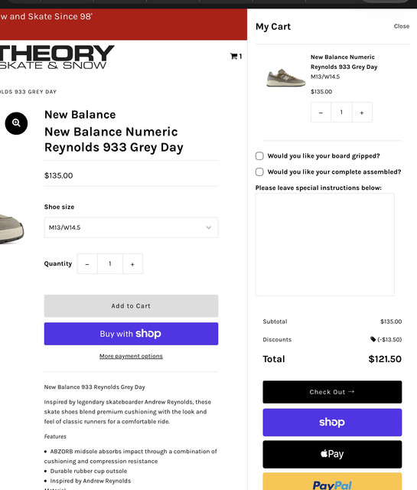Image resolution: width=417 pixels, height=490 pixels.
Task: Decrease cart item quantity with minus
Action: click(x=321, y=113)
